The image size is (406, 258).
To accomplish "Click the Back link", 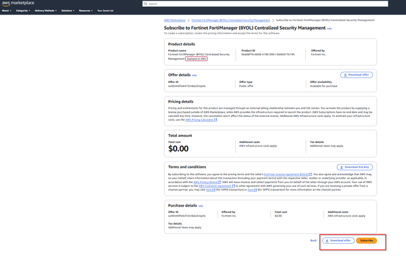I will coord(313,241).
